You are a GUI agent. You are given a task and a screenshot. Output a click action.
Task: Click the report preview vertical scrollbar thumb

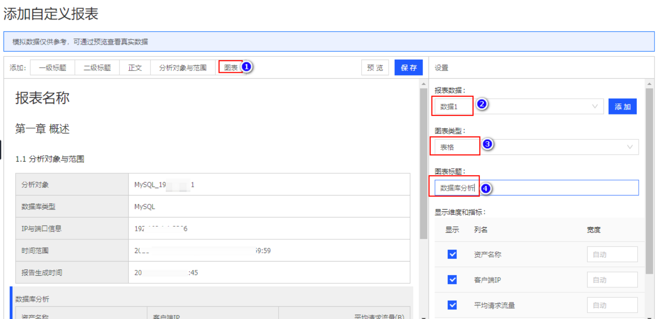[424, 163]
